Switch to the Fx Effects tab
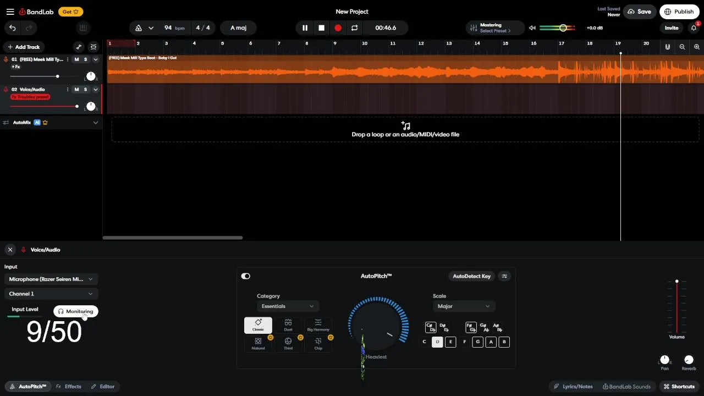 pos(69,387)
